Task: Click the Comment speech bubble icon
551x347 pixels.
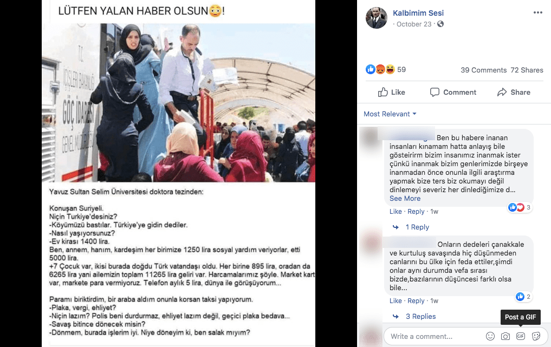Action: 435,92
